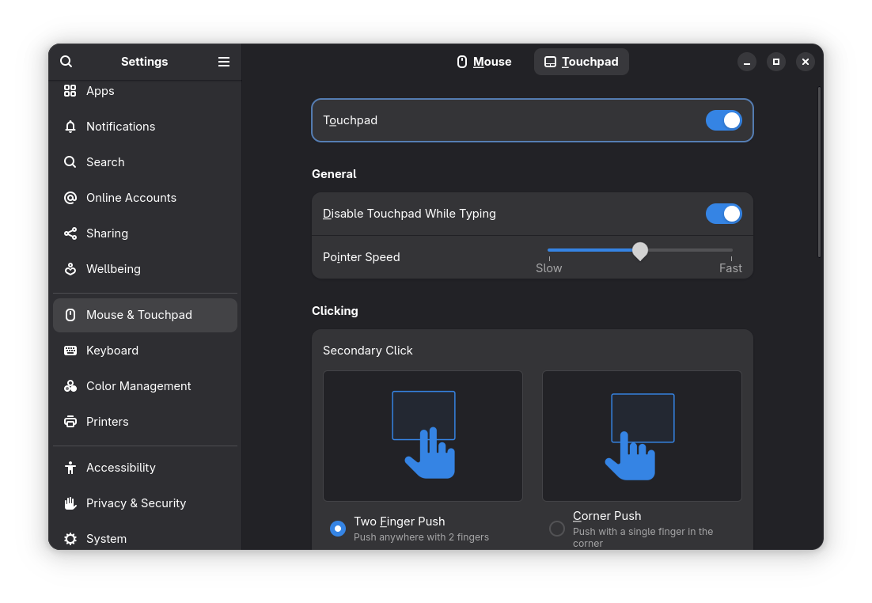Switch to the Mouse tab
Screen dimensions: 872x603
[484, 62]
